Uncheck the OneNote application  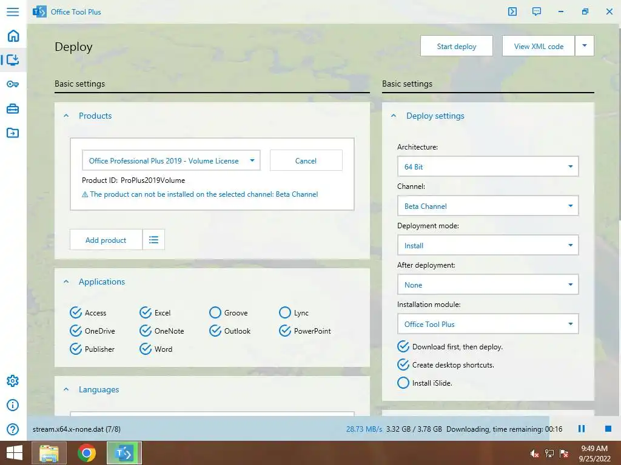pyautogui.click(x=161, y=331)
